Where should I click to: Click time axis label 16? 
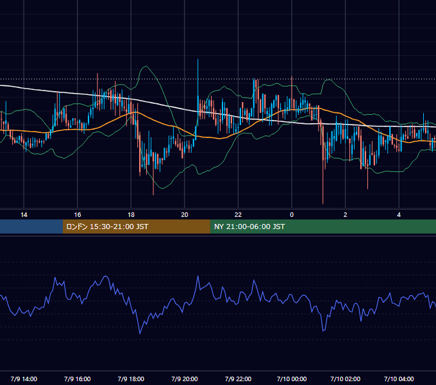click(78, 215)
